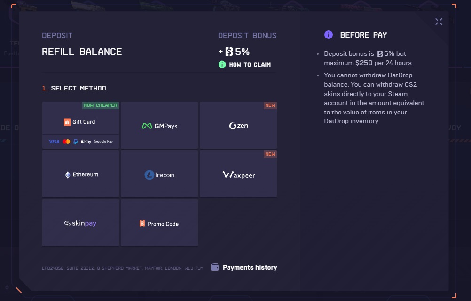The image size is (471, 301).
Task: Deposit skins via Skinpay
Action: 80,224
